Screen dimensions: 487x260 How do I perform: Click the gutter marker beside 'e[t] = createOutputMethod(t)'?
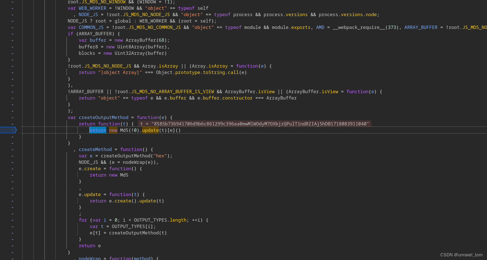pyautogui.click(x=13, y=233)
